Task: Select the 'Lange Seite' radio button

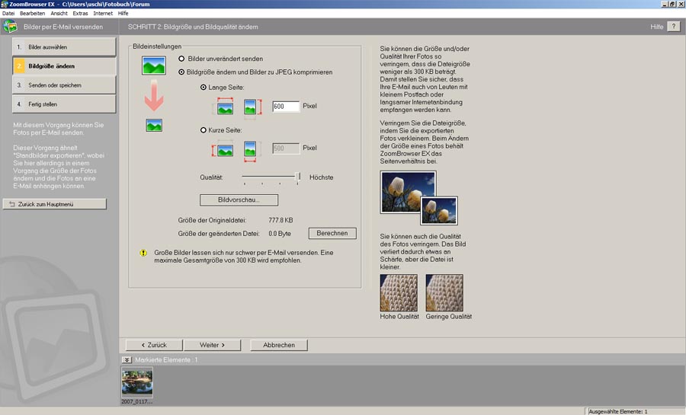Action: (203, 88)
